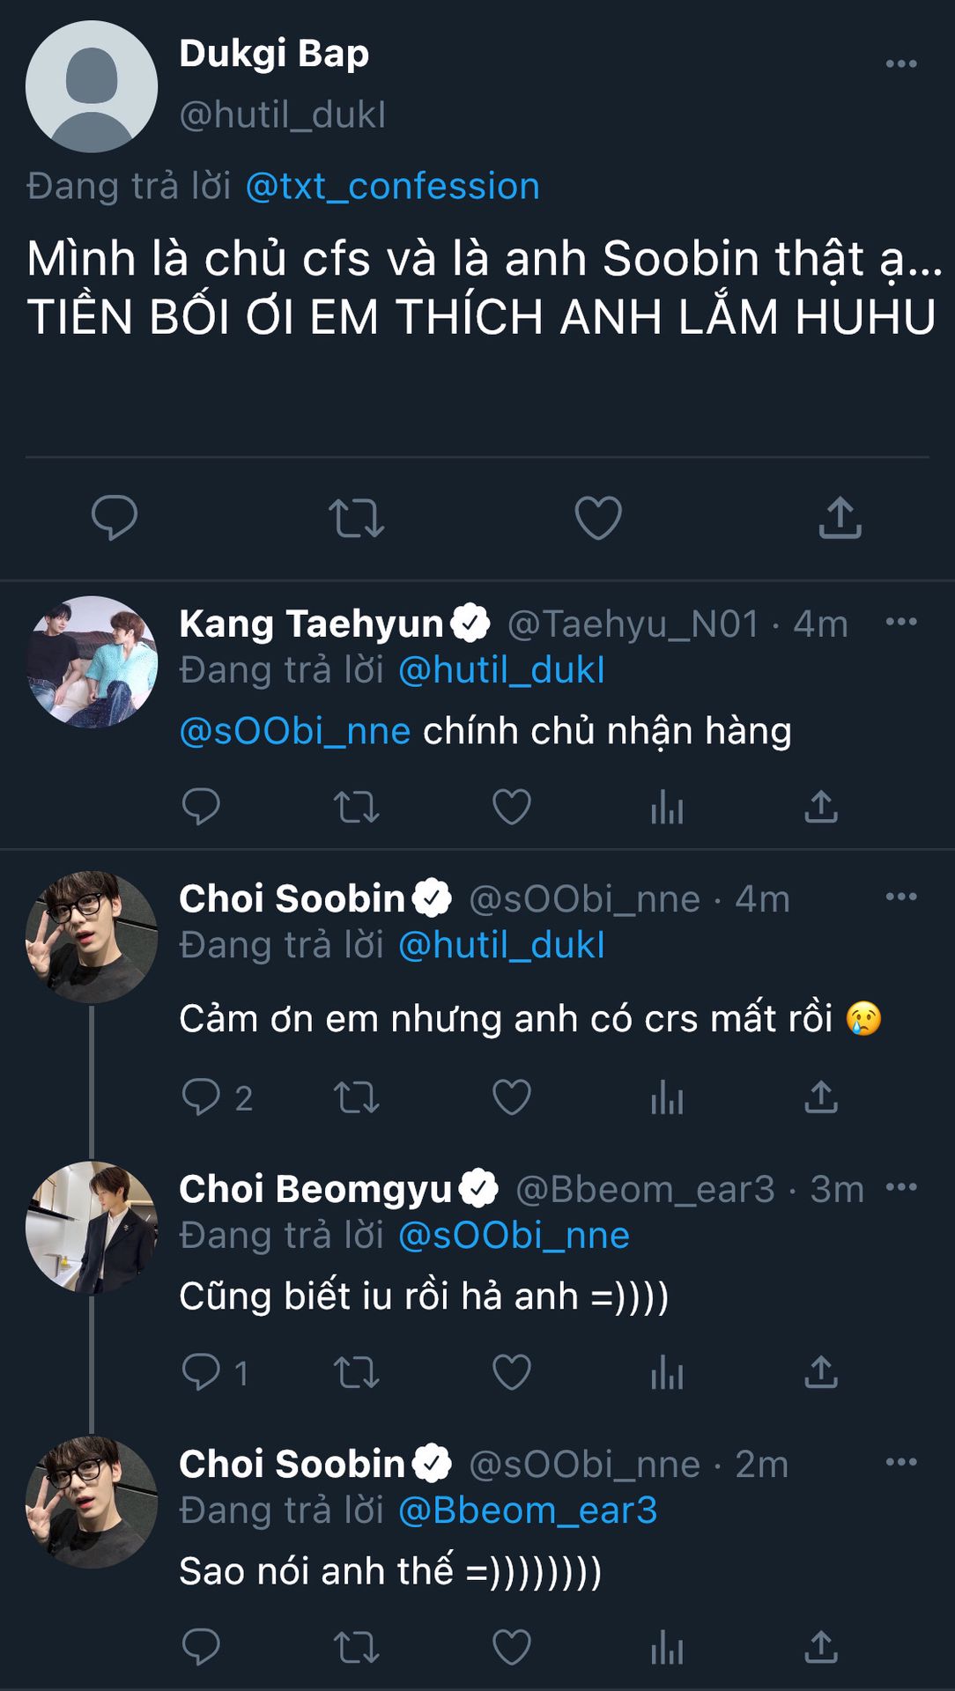
Task: Open Kang Taehyun's profile picture
Action: [x=92, y=661]
